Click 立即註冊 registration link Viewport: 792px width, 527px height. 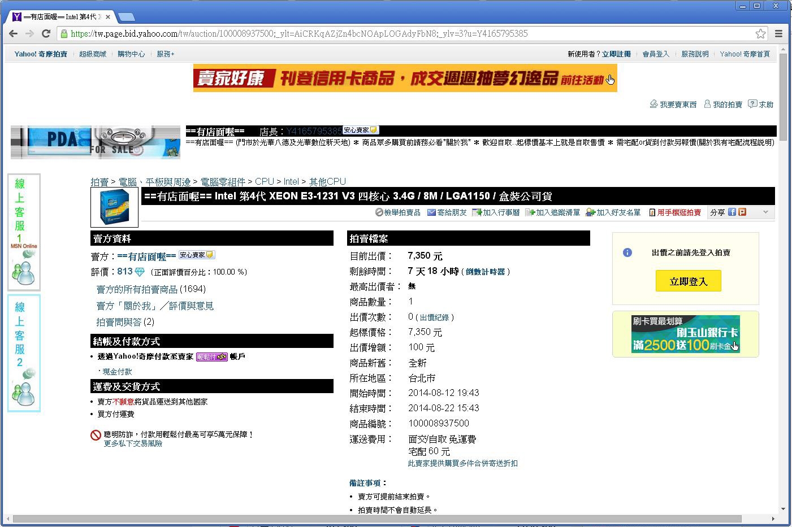click(616, 54)
